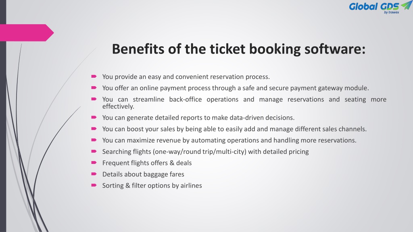Click the bullet beside online payment process
The height and width of the screenshot is (232, 413).
click(x=94, y=88)
